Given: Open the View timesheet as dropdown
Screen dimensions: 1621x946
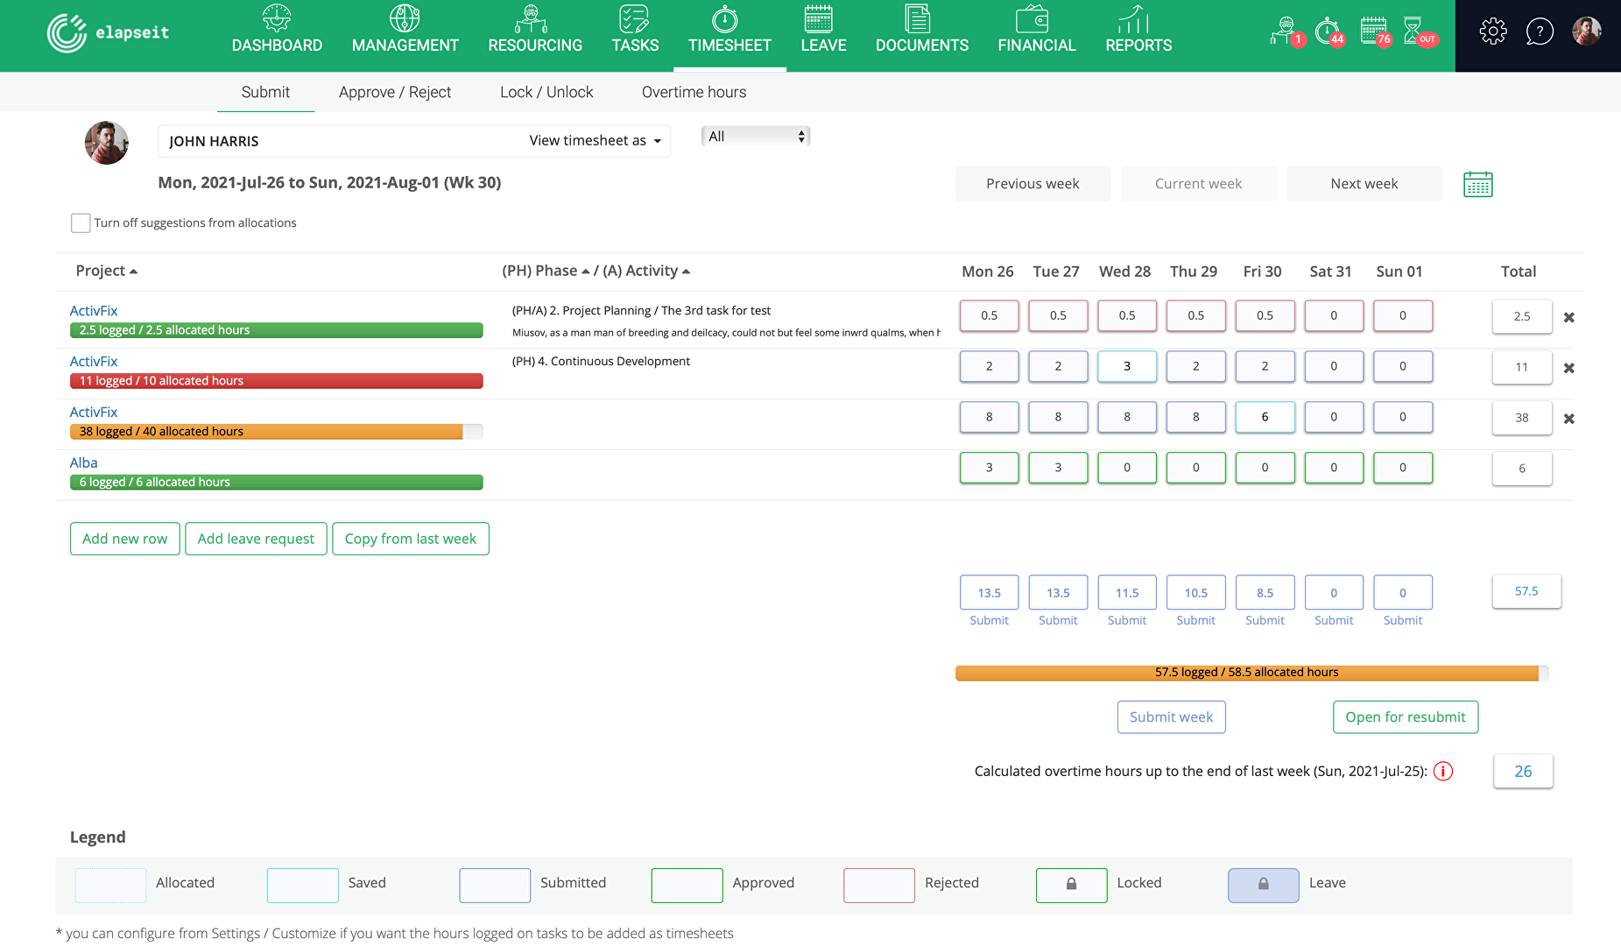Looking at the screenshot, I should pos(595,140).
